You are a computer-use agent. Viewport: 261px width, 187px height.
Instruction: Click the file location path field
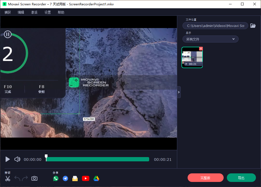(x=215, y=26)
